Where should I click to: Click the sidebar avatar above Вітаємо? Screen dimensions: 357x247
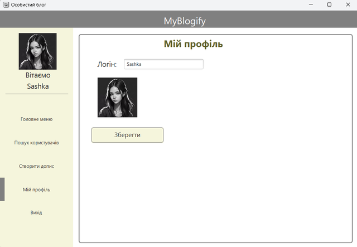38,51
